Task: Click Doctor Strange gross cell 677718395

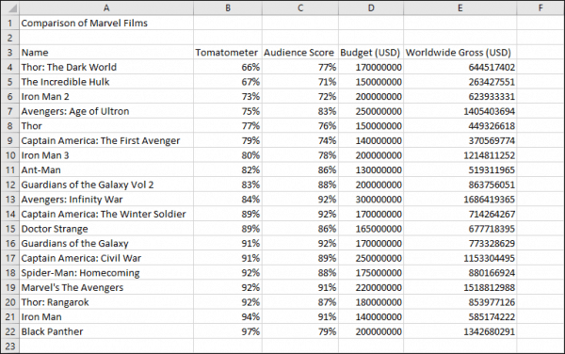Action: click(x=460, y=229)
